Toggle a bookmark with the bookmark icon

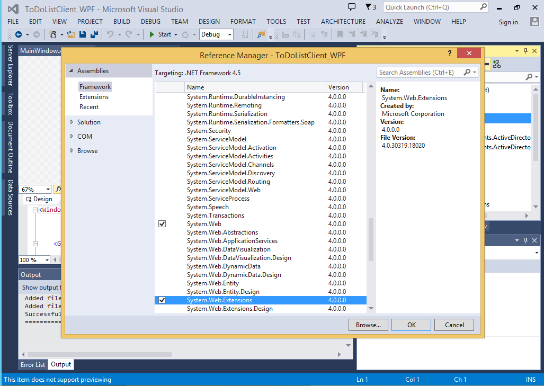(x=340, y=33)
